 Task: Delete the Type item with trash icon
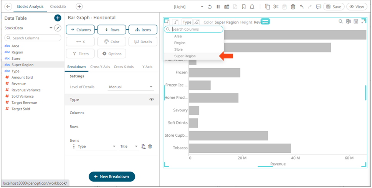(150, 146)
